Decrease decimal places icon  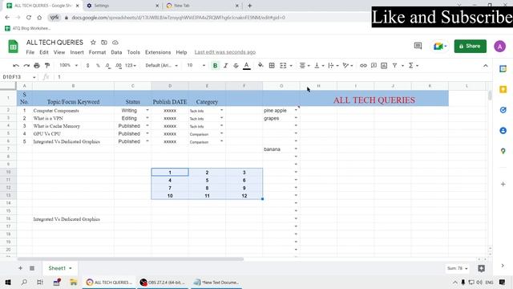pos(108,66)
